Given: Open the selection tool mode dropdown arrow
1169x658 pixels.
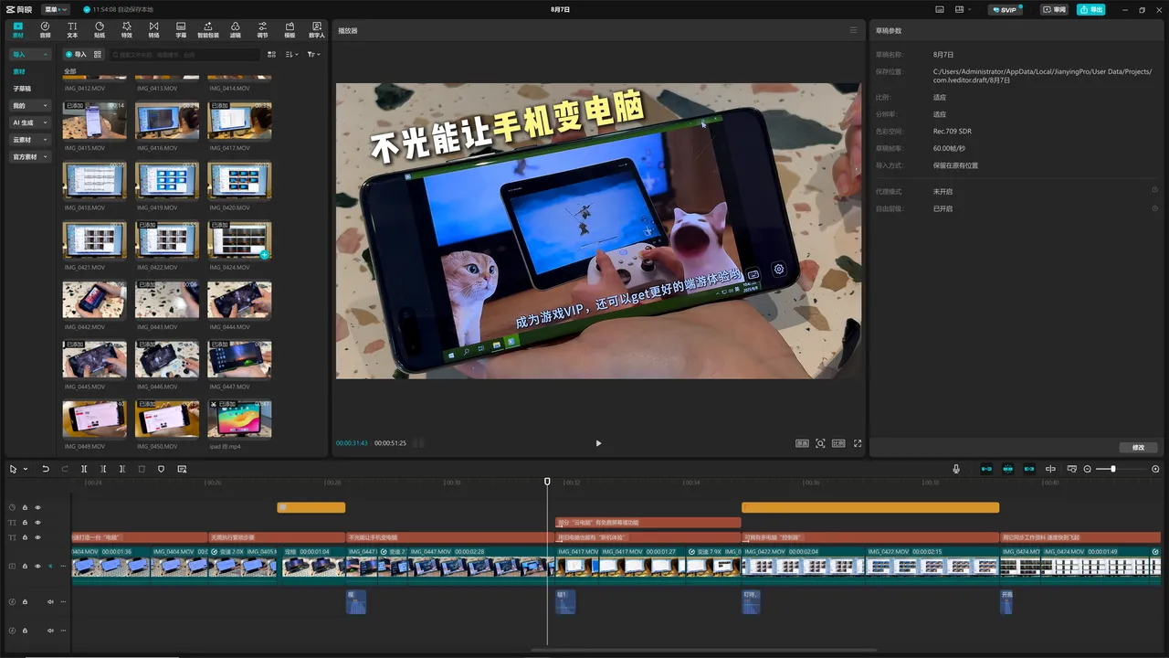Looking at the screenshot, I should coord(26,469).
